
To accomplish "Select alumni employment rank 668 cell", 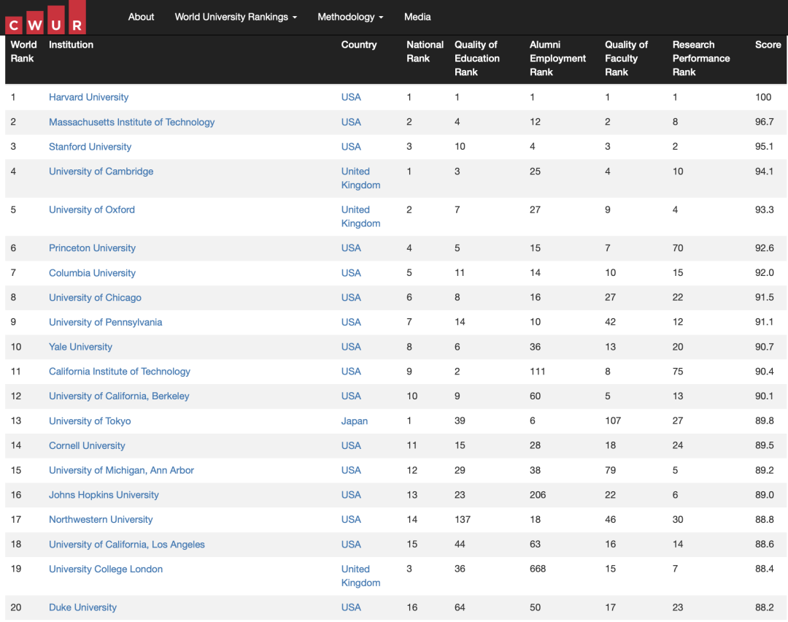I will 537,569.
